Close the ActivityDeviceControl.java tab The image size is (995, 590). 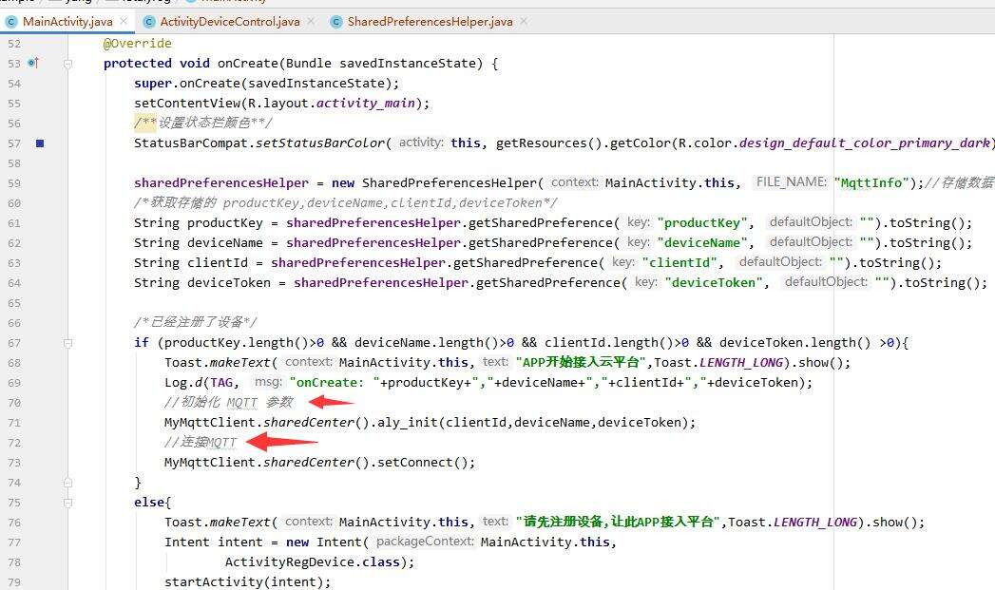point(311,21)
